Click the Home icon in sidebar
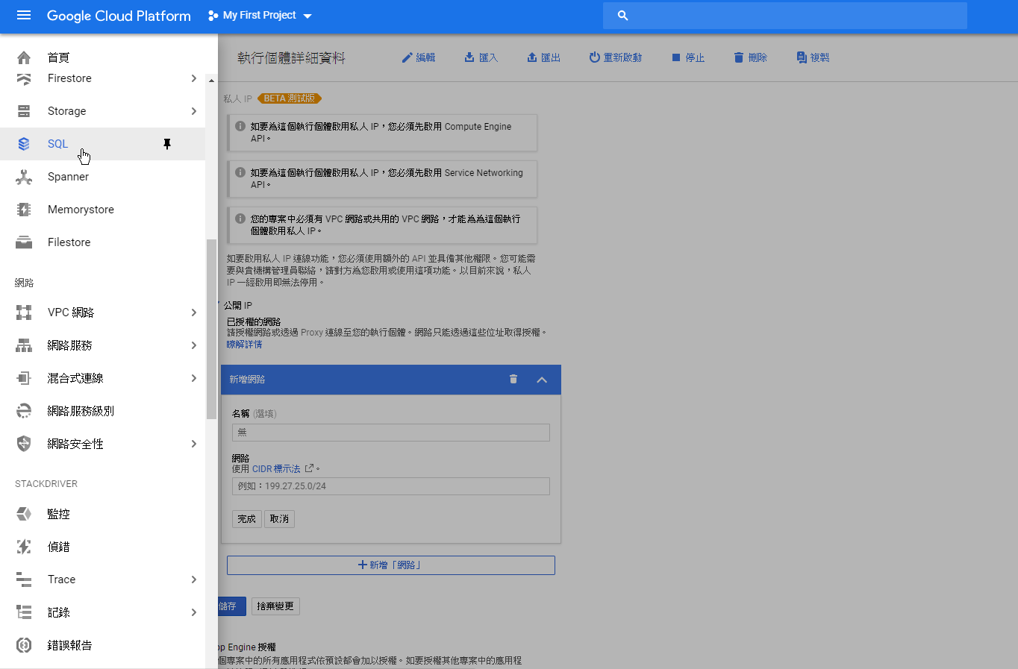This screenshot has height=669, width=1018. (x=24, y=57)
